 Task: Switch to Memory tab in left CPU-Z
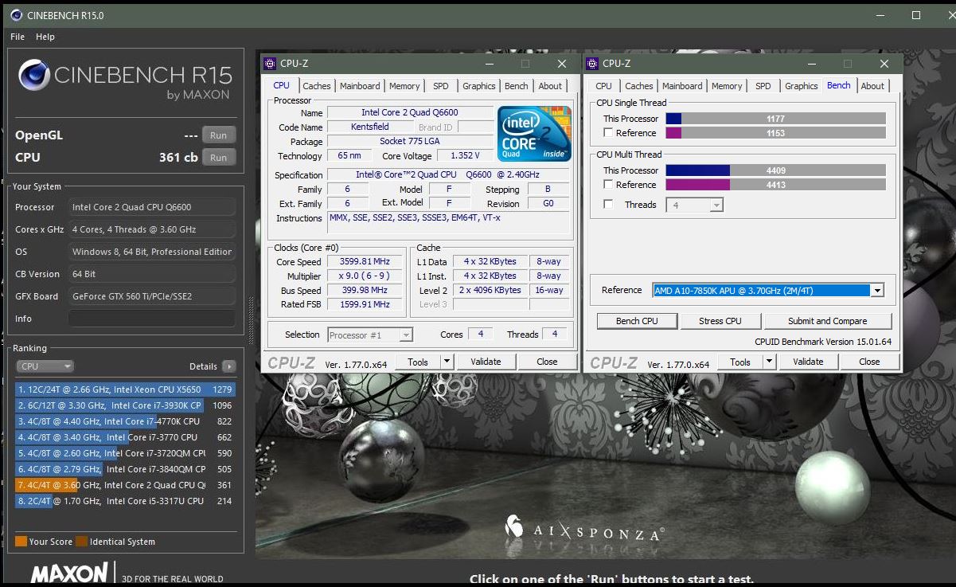[x=404, y=86]
